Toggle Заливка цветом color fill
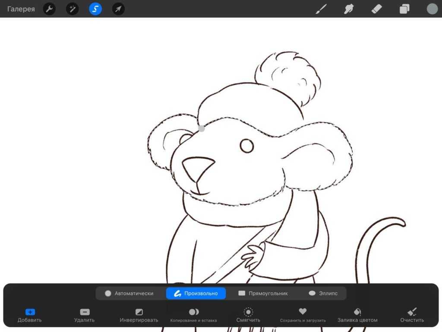 click(x=357, y=315)
